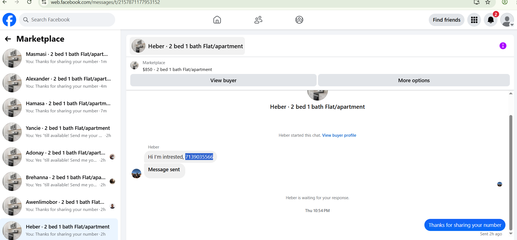Bookmark the page with the star icon

(x=488, y=2)
